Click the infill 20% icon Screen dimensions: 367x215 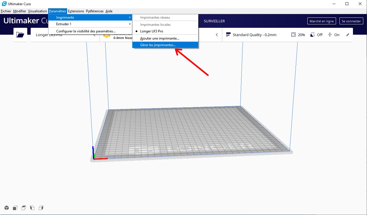[x=293, y=35]
